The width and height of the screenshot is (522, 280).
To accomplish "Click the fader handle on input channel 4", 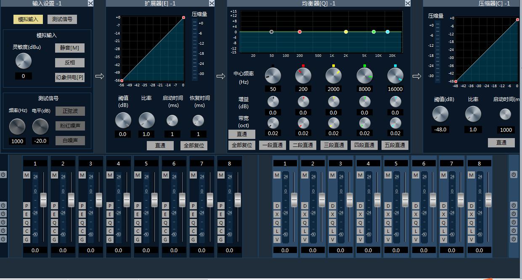I will pos(127,200).
